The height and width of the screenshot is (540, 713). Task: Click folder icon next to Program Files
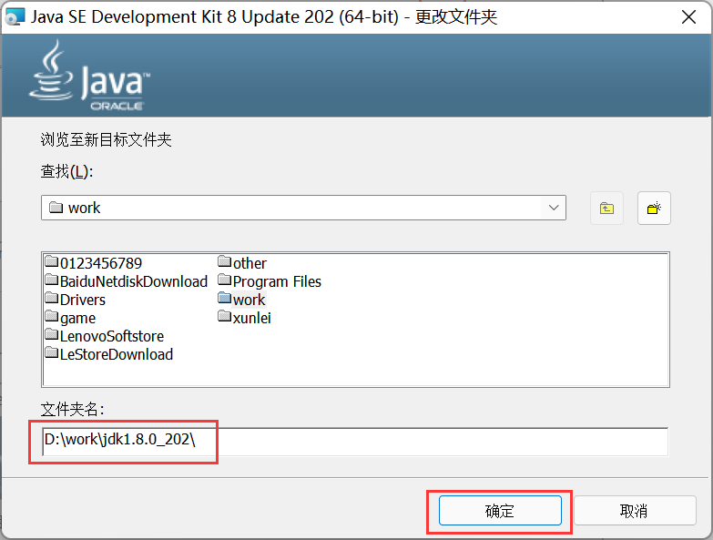(225, 280)
